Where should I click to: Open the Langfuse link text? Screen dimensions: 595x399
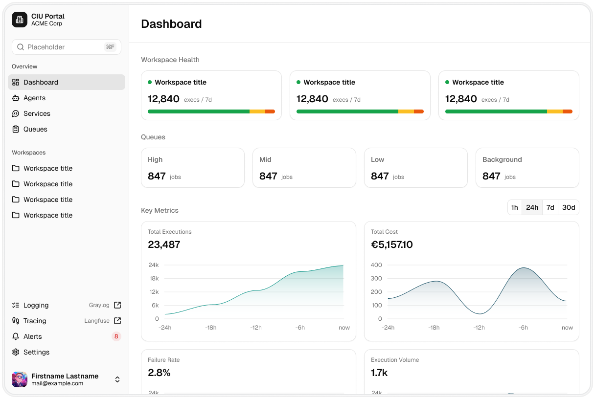coord(97,321)
